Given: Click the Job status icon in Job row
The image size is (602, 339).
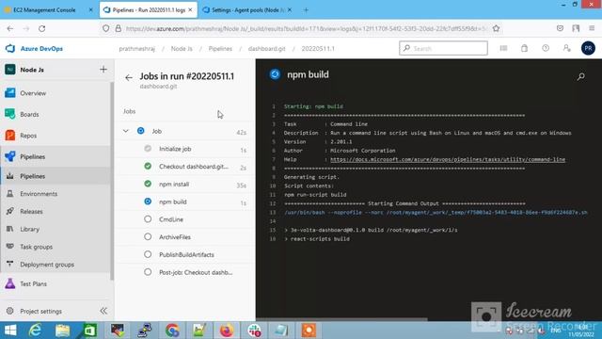Looking at the screenshot, I should click(x=141, y=131).
